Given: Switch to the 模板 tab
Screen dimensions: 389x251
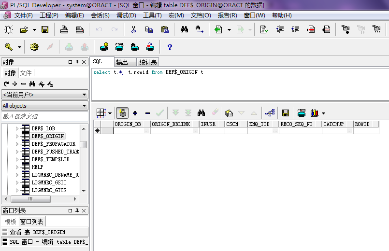Looking at the screenshot, I should pos(11,222).
